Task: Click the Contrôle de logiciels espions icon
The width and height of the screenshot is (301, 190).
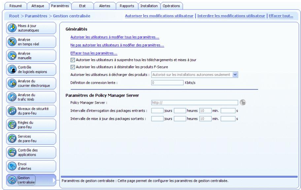Action: point(12,69)
